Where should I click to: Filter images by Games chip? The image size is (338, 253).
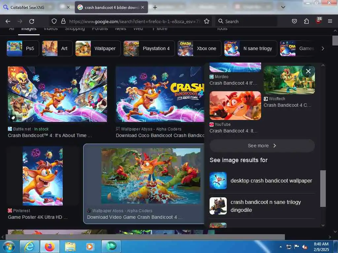[x=297, y=48]
